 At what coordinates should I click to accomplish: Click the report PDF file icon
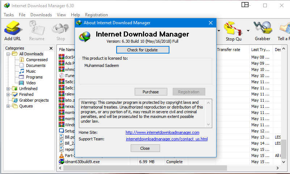[x=62, y=149]
